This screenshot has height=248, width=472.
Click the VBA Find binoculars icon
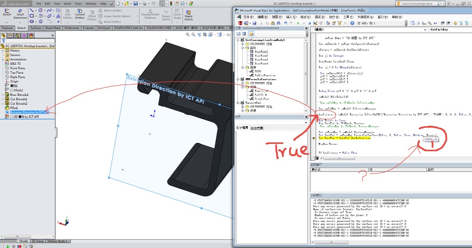(278, 23)
